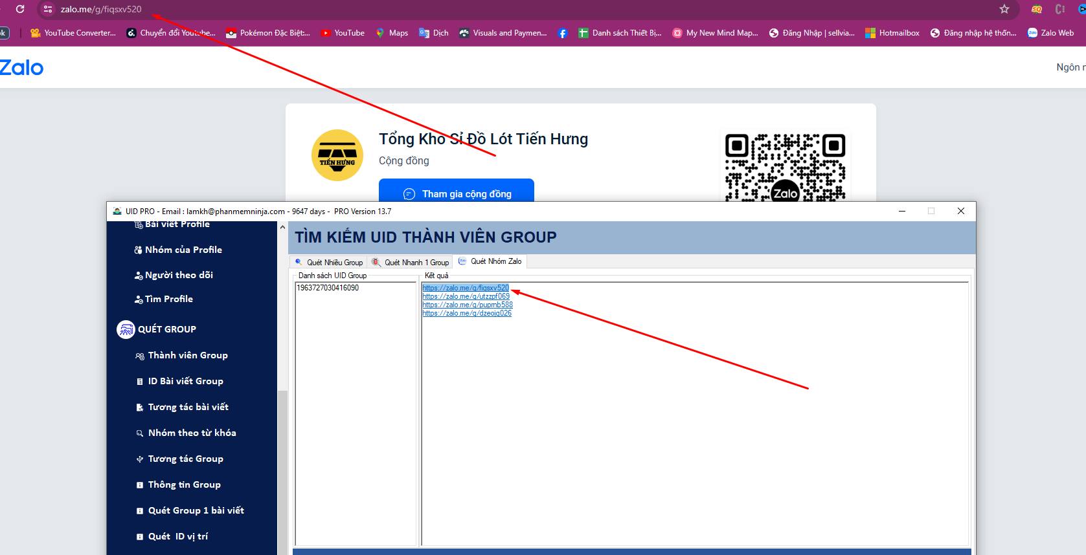The width and height of the screenshot is (1086, 555).
Task: Open Tương tác bài viết sidebar item
Action: [x=182, y=407]
